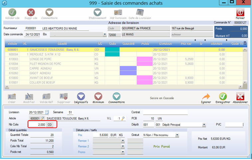Click the turquoise Colis cell of row 600004
Screen dimensions: 252x160
[112, 54]
